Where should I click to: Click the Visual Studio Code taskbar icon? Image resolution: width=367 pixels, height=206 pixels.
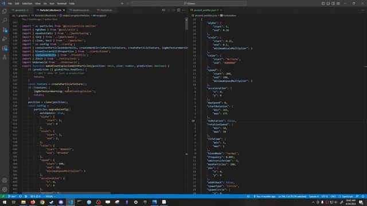tap(70, 202)
